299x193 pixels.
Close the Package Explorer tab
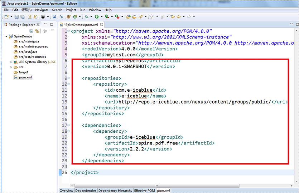tap(38, 25)
